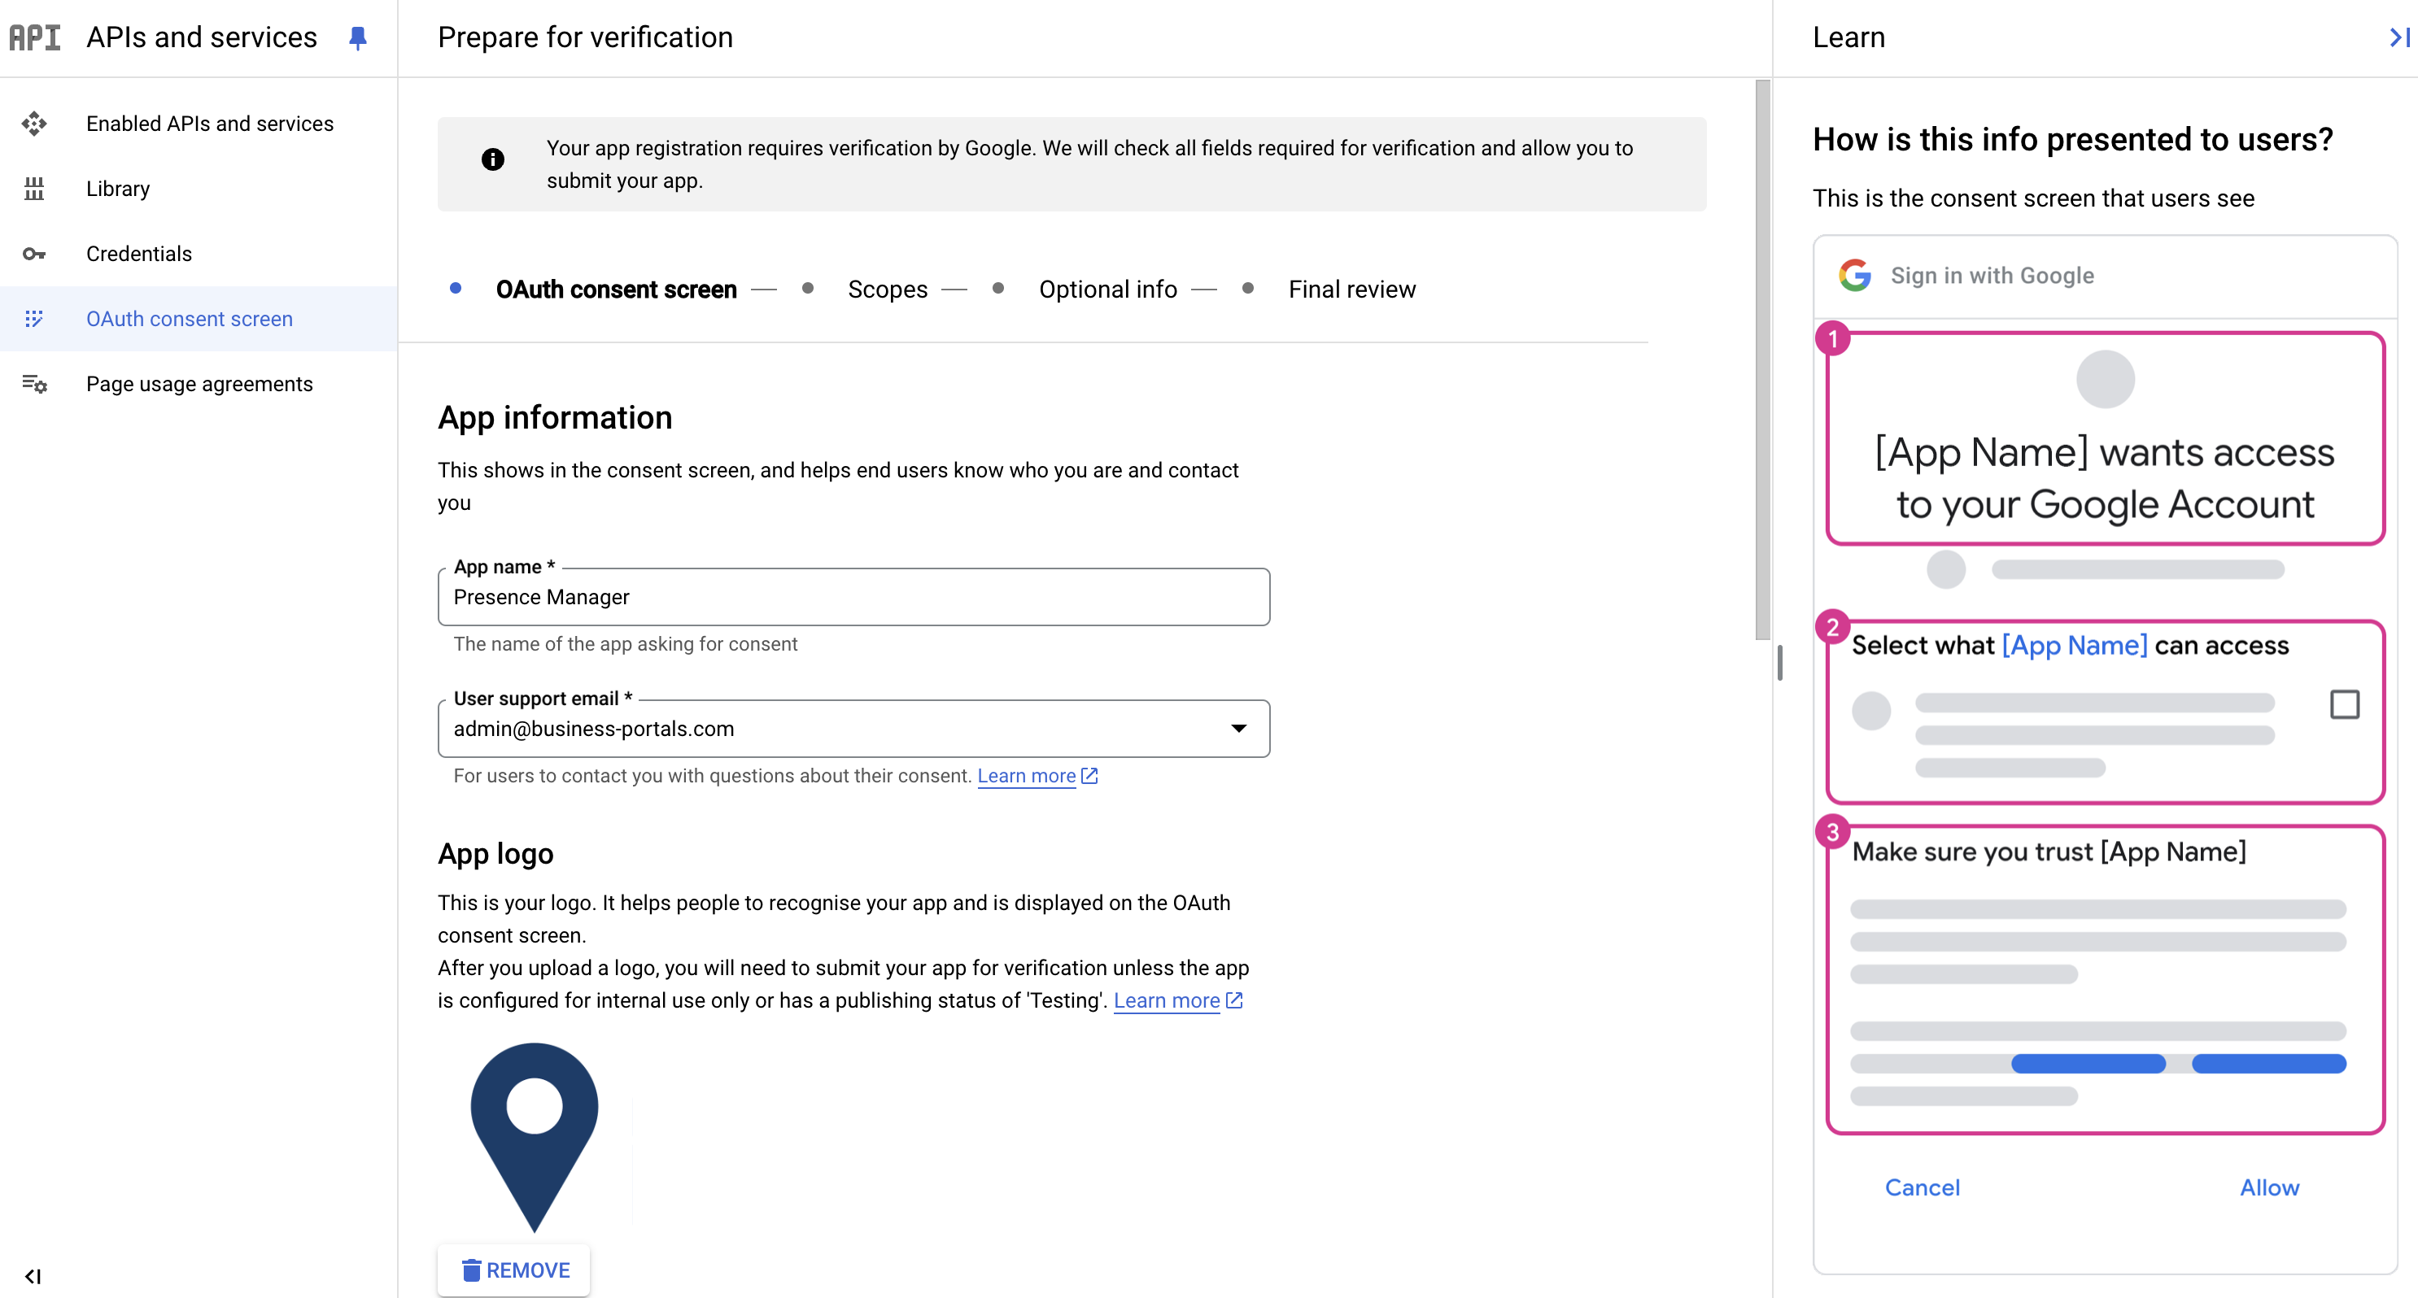The image size is (2418, 1298).
Task: Remove the uploaded app logo
Action: pos(514,1270)
